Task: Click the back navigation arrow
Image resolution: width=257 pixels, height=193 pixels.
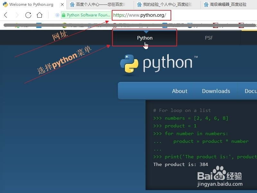Action: click(x=5, y=15)
